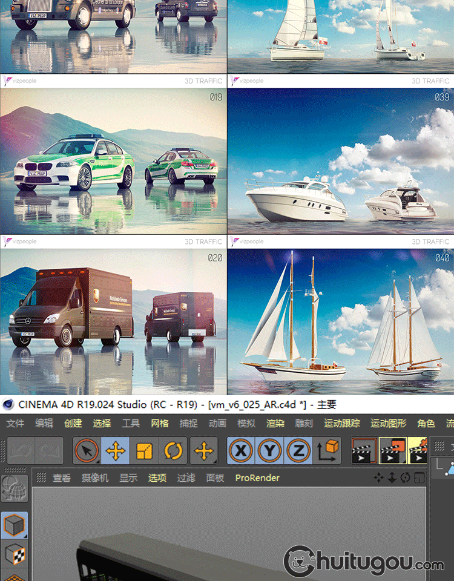This screenshot has height=581, width=454.
Task: Open viewport 查看 menu
Action: [x=62, y=478]
